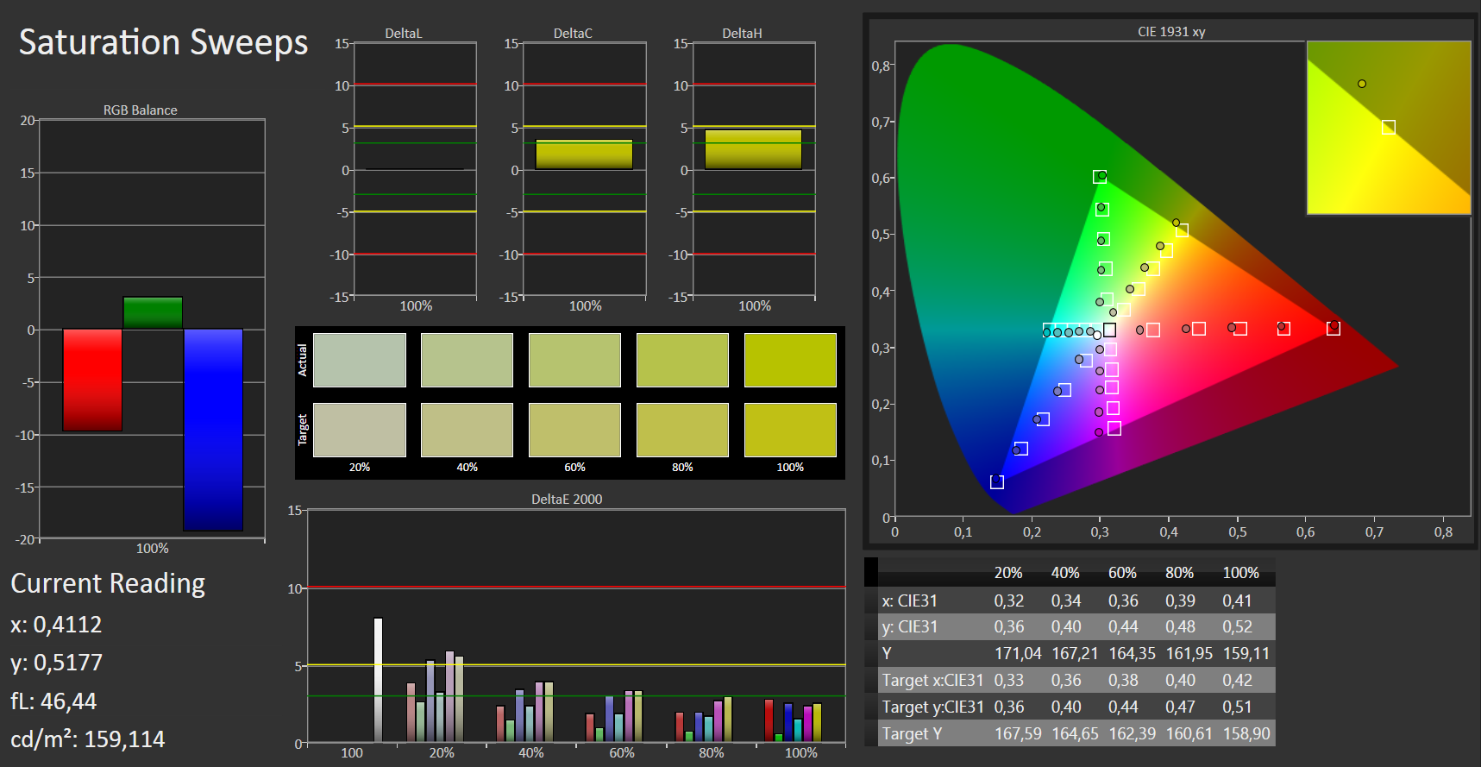1481x767 pixels.
Task: Click the 164,35 luminance cell
Action: coord(1132,654)
